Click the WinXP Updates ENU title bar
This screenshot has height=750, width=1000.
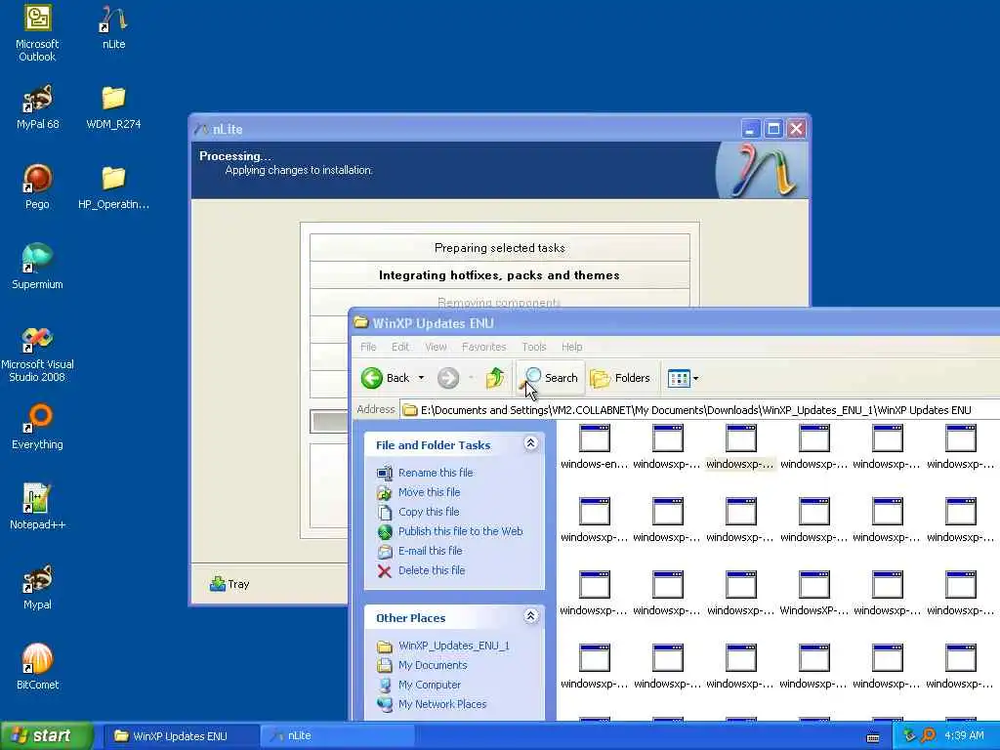675,322
